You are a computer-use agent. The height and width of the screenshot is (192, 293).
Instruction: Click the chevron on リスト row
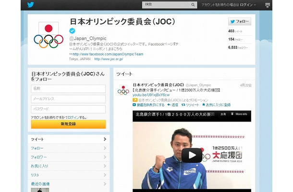coord(105,175)
